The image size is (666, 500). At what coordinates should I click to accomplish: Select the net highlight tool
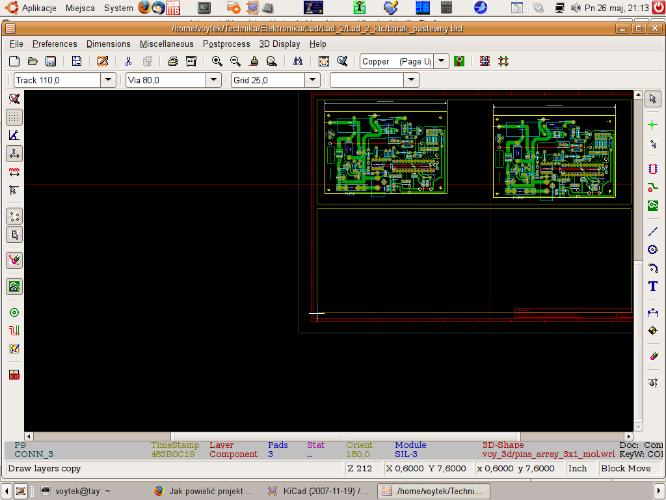click(x=653, y=124)
